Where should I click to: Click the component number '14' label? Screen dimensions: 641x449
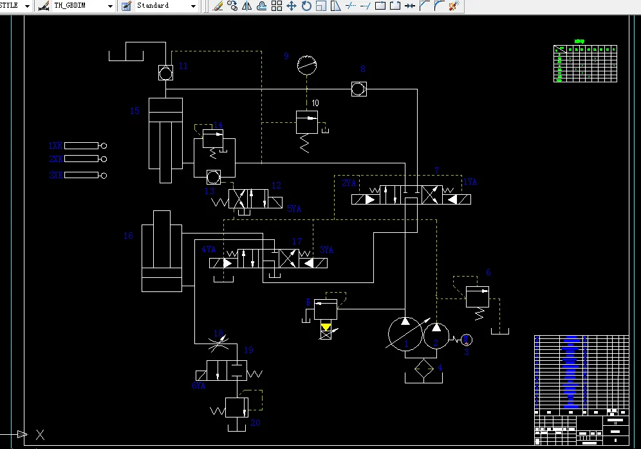pos(218,125)
